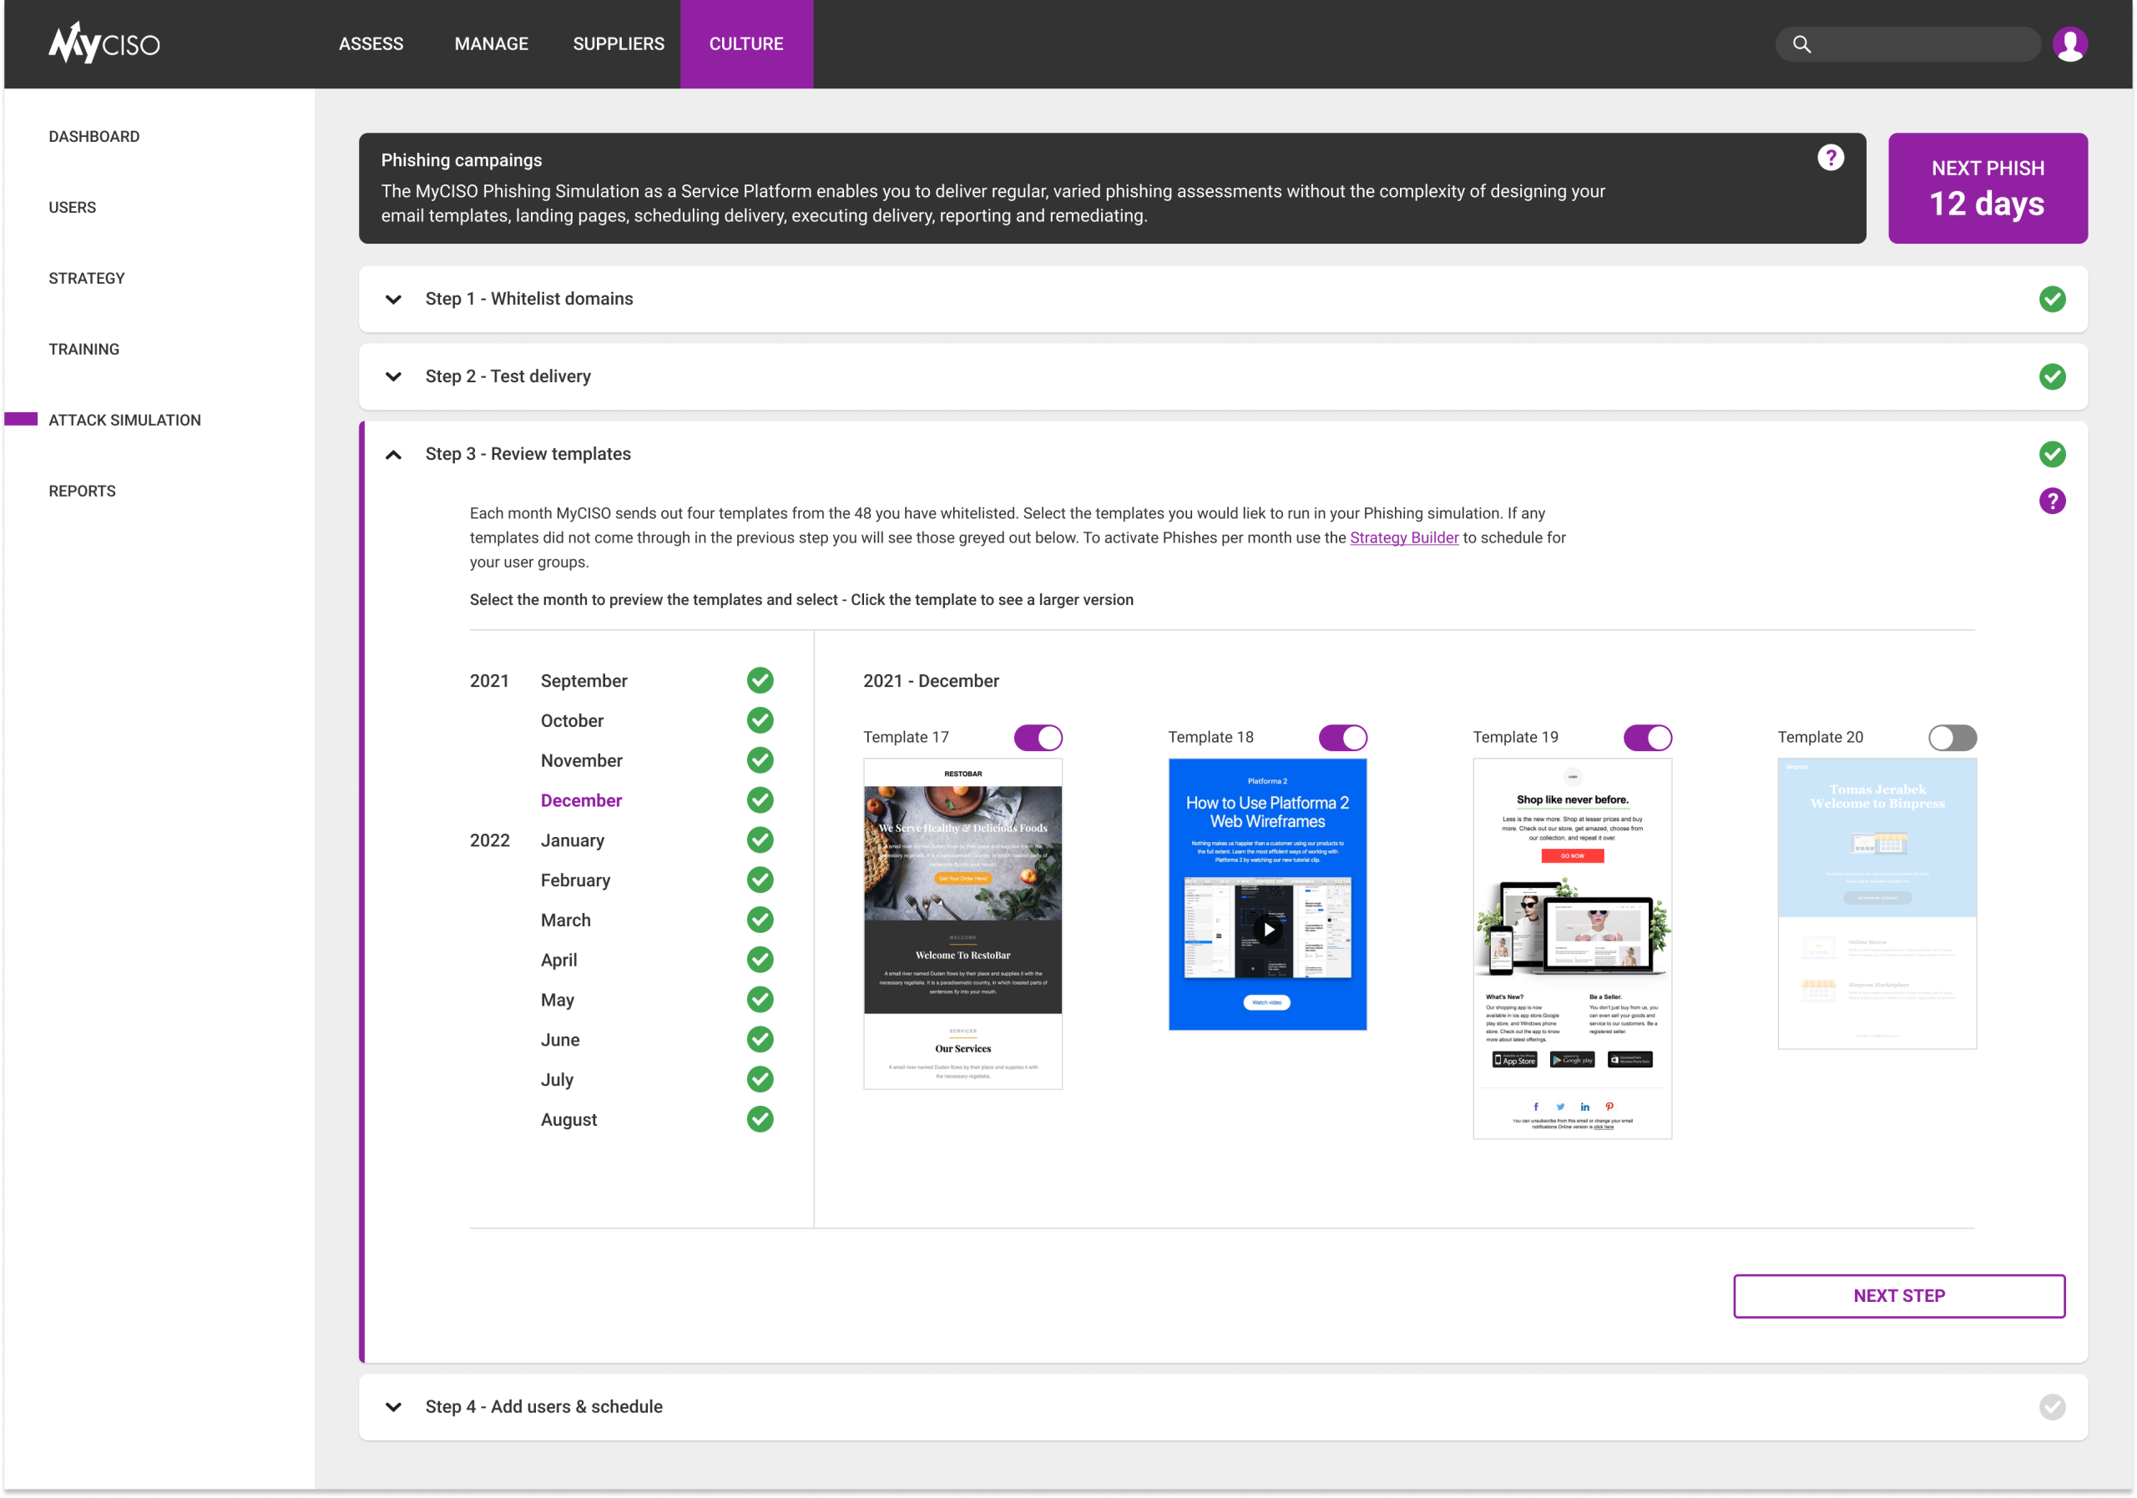Click the search magnifier icon
Screen dimensions: 2137x1498
[1802, 43]
